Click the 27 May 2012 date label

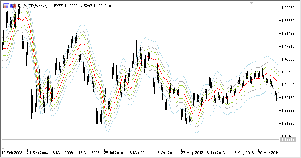(x=192, y=153)
